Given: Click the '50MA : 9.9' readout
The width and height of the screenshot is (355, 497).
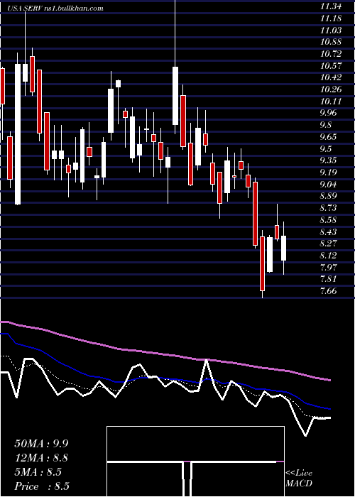Looking at the screenshot, I should (41, 444).
